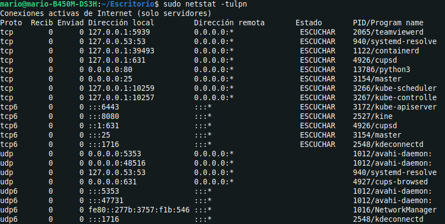Click the mario@mario-B450M-DS3H prompt text
This screenshot has width=445, height=224.
click(x=49, y=4)
